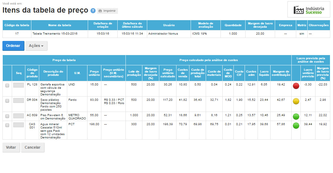
Task: Click the Voltar button
Action: point(11,147)
